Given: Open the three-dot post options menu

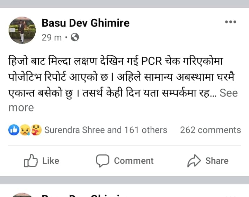Looking at the screenshot, I should 231,22.
